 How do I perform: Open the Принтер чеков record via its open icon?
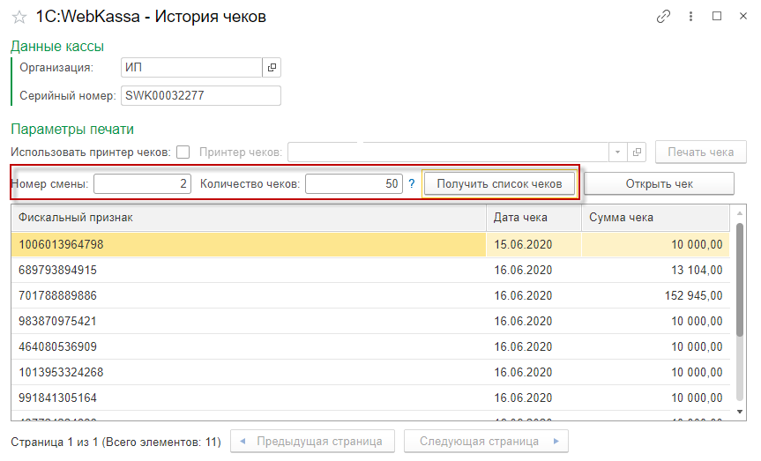pyautogui.click(x=637, y=152)
